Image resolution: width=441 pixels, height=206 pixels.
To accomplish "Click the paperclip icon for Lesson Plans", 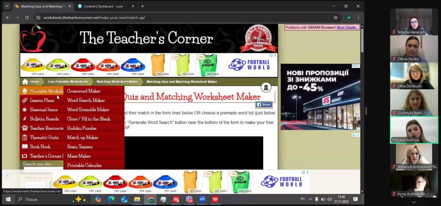I will (x=24, y=100).
